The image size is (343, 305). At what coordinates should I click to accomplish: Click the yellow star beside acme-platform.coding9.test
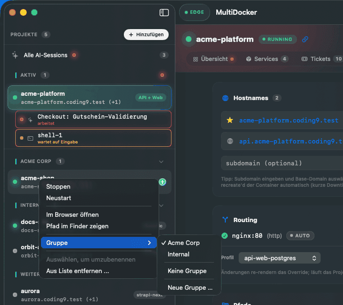(230, 120)
